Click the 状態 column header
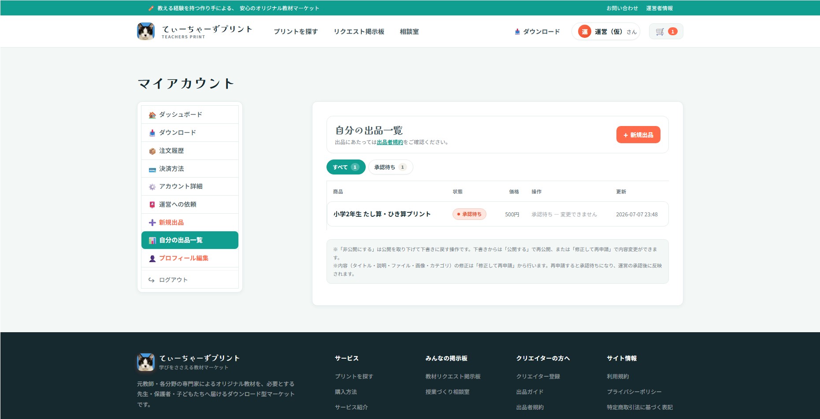820x419 pixels. click(457, 192)
